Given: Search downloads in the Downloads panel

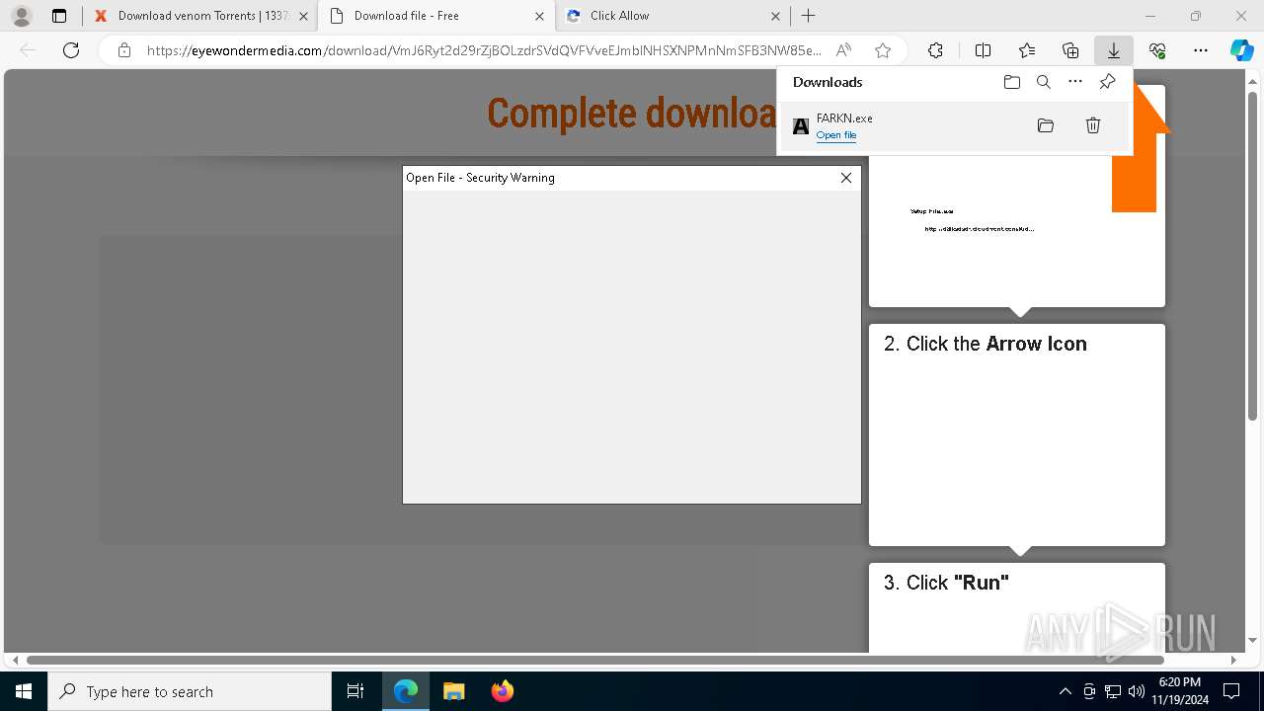Looking at the screenshot, I should [1044, 82].
